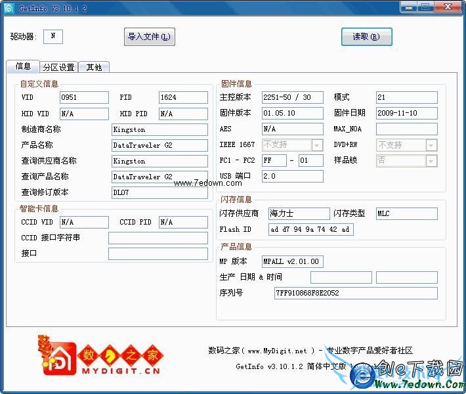The width and height of the screenshot is (466, 394).
Task: Click the PID field showing 1624
Action: click(x=183, y=98)
